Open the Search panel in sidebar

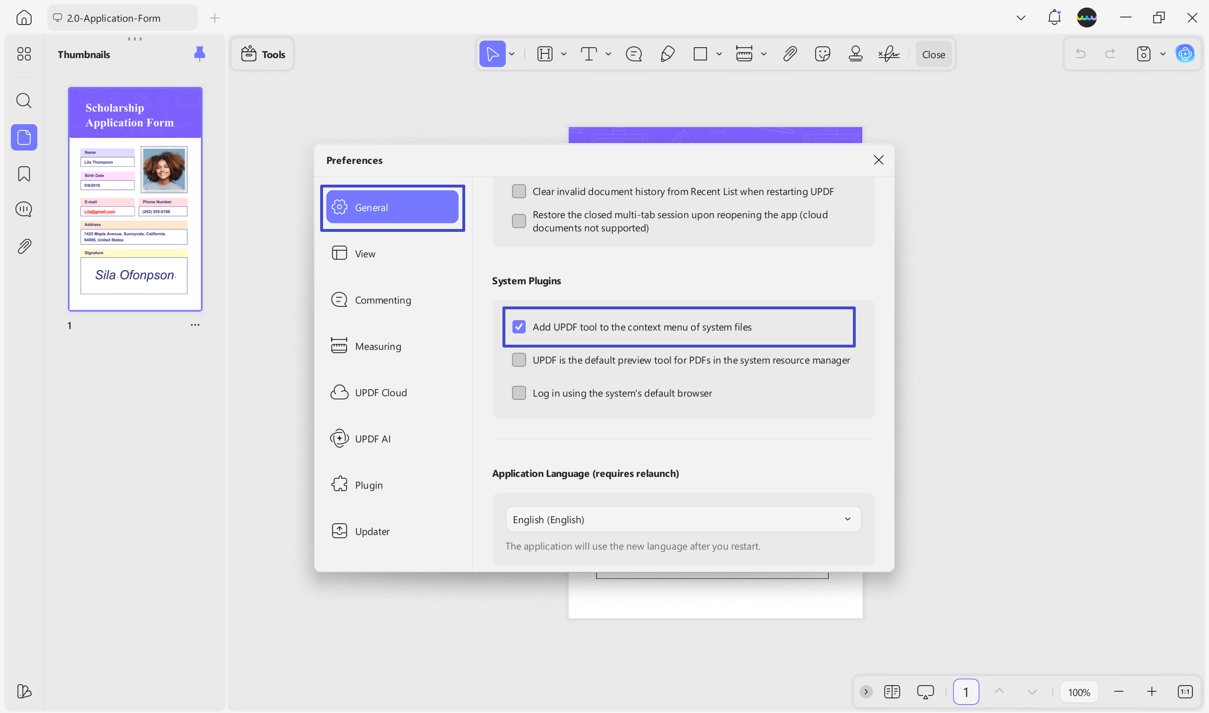pyautogui.click(x=24, y=101)
